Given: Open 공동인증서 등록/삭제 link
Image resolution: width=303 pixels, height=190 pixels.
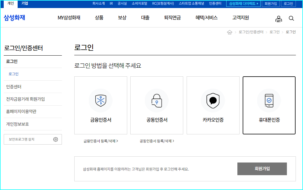Looking at the screenshot, I should (x=157, y=141).
